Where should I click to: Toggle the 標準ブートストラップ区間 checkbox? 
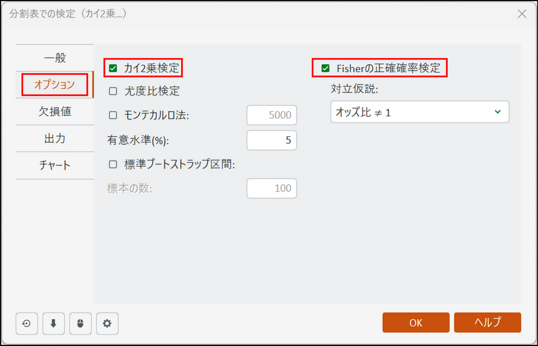[x=113, y=165]
